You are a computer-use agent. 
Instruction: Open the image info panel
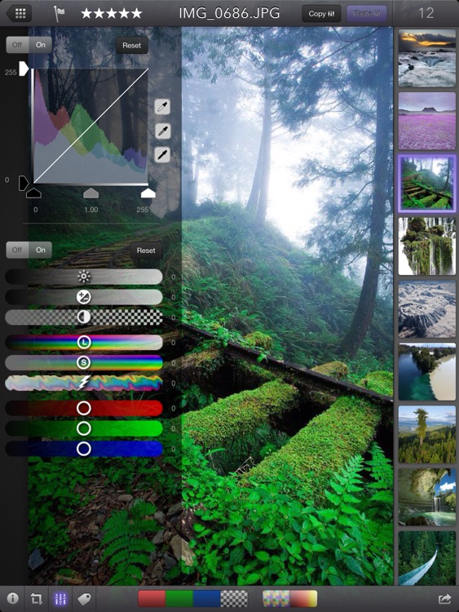click(x=12, y=598)
